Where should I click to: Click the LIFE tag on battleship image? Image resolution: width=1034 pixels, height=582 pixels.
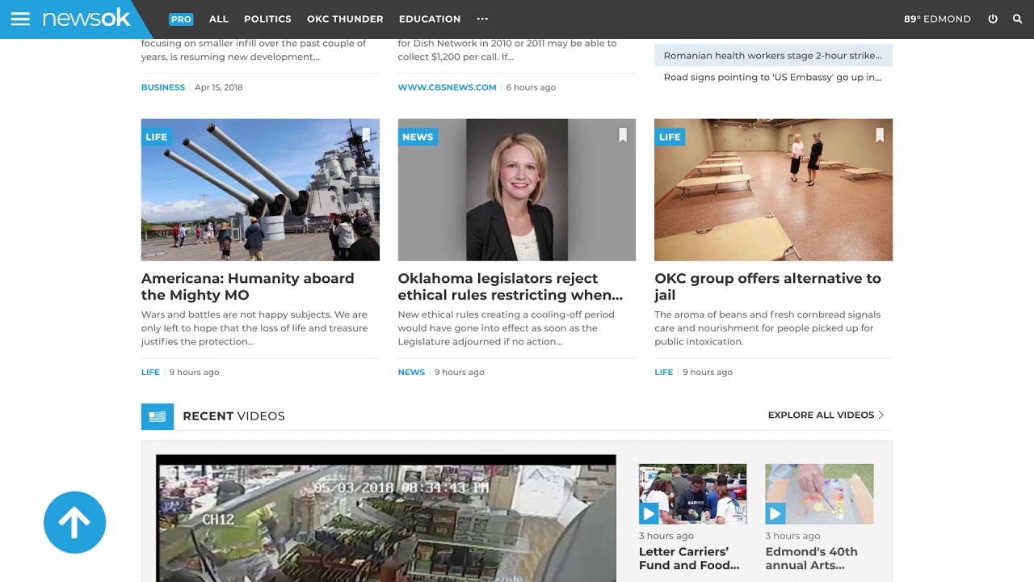click(157, 137)
